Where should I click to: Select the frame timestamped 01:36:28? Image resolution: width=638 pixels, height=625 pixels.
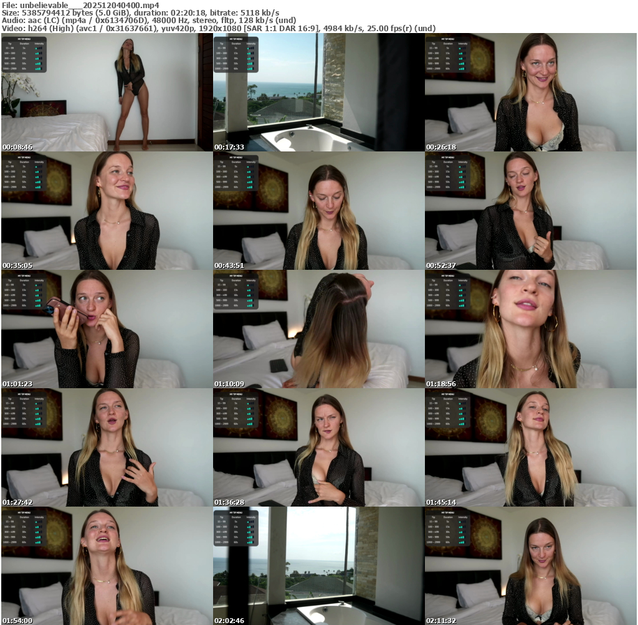(318, 447)
